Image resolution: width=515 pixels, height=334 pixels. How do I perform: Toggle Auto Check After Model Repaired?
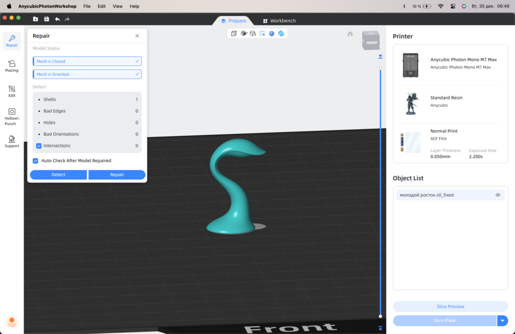point(36,161)
